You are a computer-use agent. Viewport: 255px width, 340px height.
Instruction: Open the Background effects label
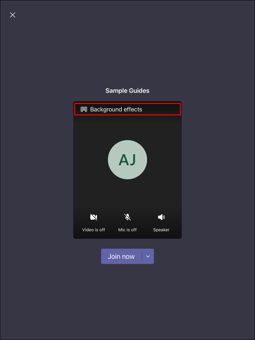coord(116,109)
